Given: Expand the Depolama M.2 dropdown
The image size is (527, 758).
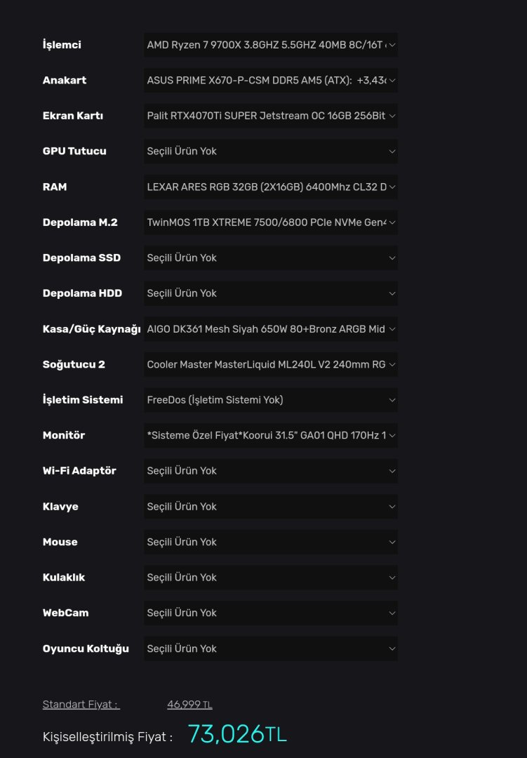Looking at the screenshot, I should click(x=270, y=222).
